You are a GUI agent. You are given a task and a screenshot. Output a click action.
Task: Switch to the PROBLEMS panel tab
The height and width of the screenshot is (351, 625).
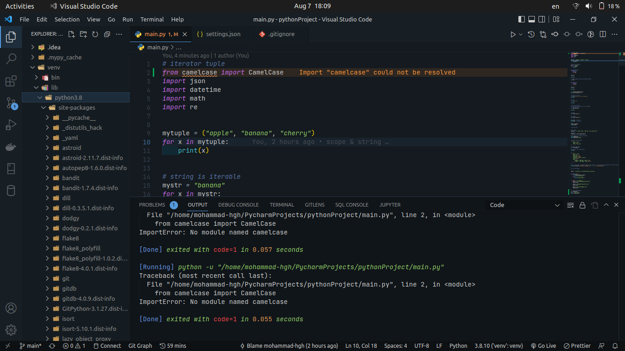(x=158, y=205)
